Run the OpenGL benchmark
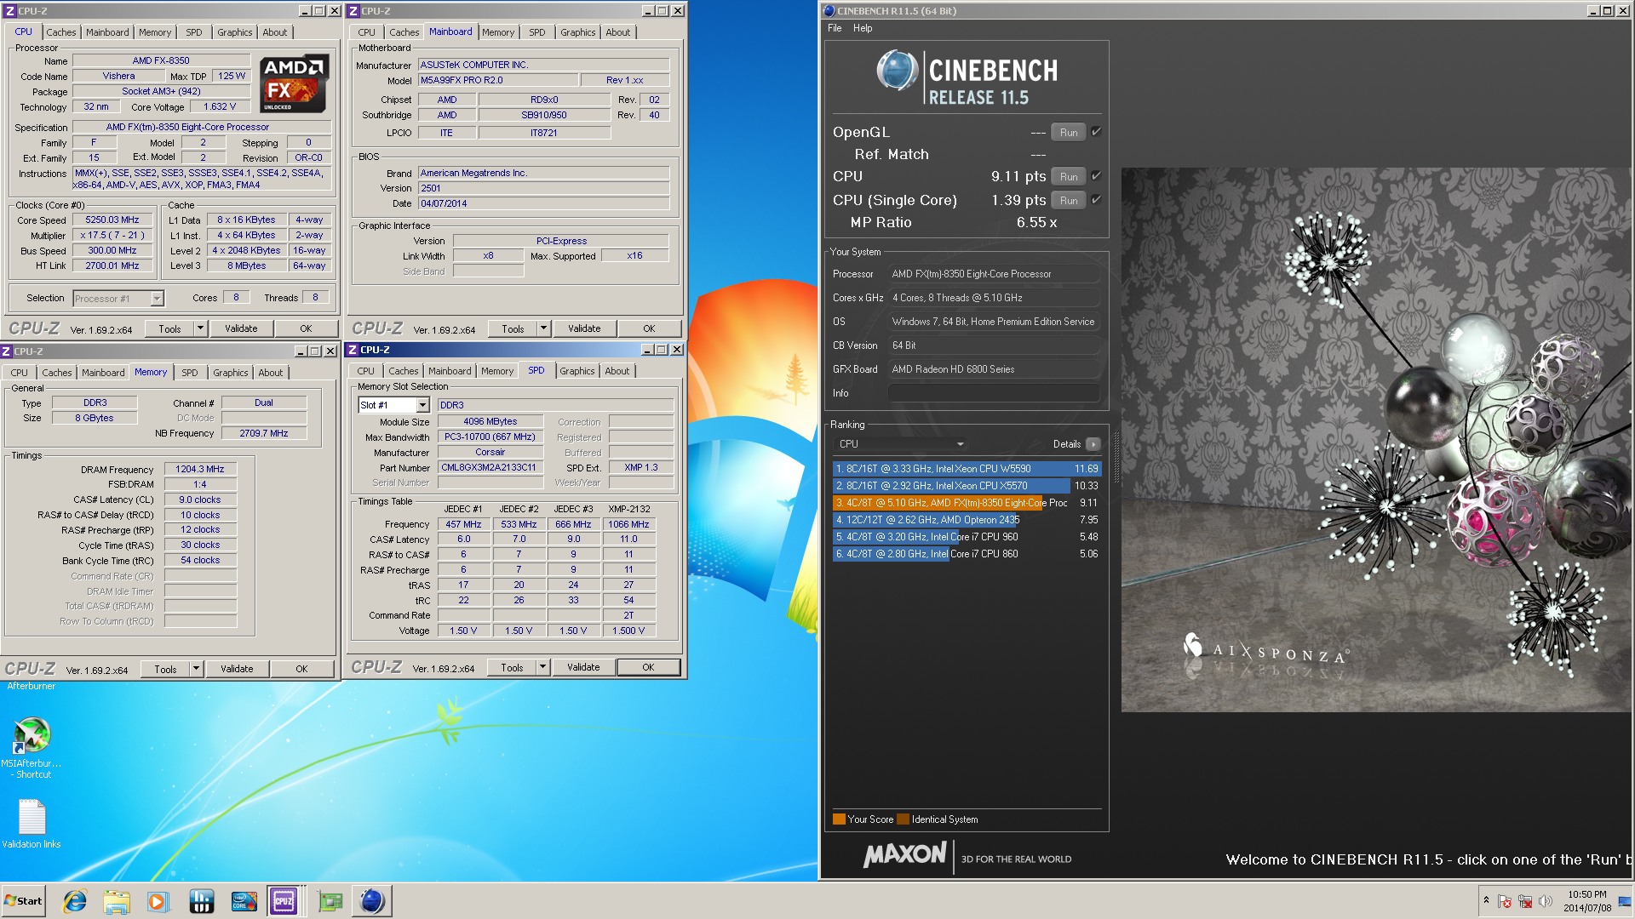Viewport: 1635px width, 919px height. tap(1068, 133)
